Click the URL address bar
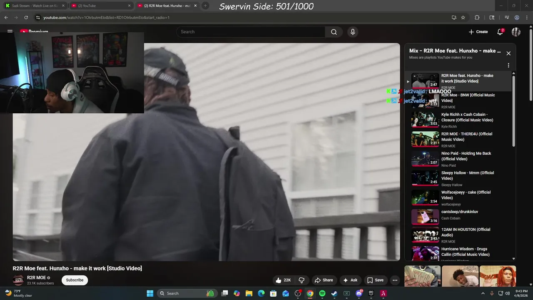Image resolution: width=533 pixels, height=300 pixels. 242,17
